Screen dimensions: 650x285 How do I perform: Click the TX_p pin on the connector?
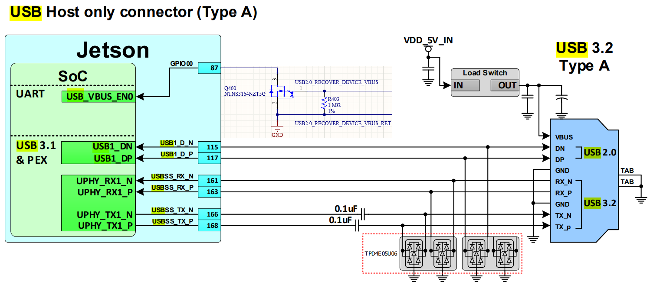click(x=563, y=227)
